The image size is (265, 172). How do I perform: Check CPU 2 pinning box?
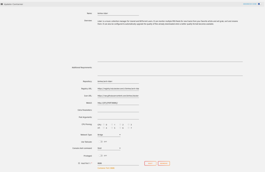tap(120, 125)
